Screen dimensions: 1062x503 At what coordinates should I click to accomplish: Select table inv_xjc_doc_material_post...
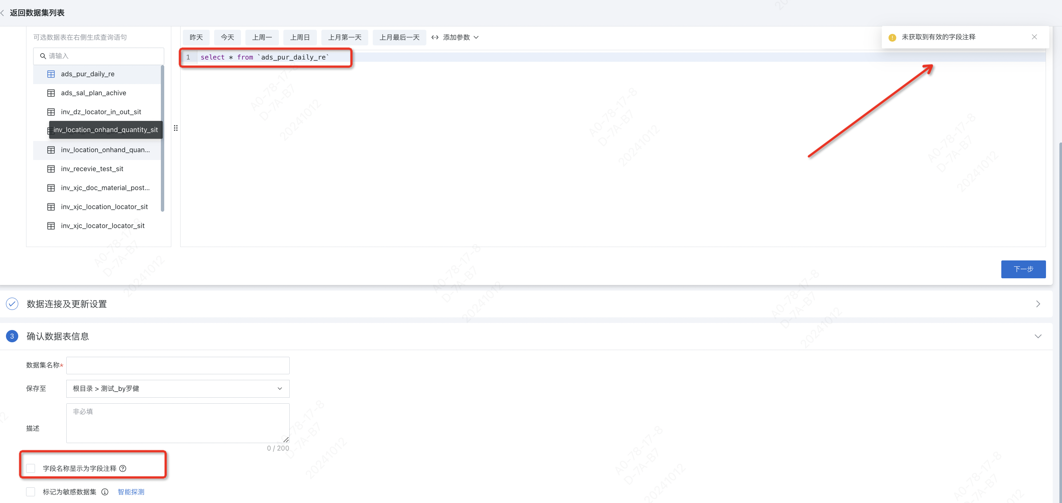pos(97,188)
